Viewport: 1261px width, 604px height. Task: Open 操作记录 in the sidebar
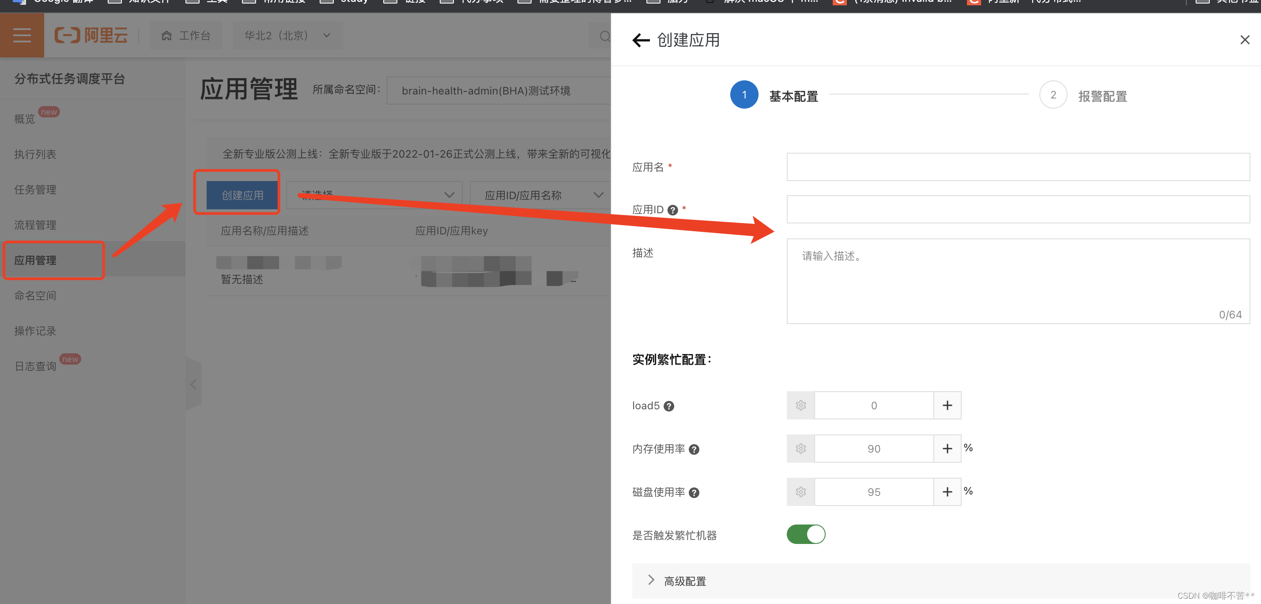(35, 331)
